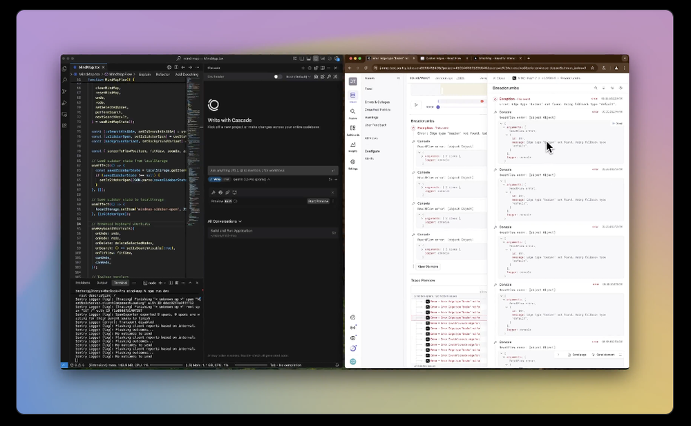Switch to the Custom Edges React Flow browser tab
This screenshot has width=691, height=426.
(x=444, y=58)
